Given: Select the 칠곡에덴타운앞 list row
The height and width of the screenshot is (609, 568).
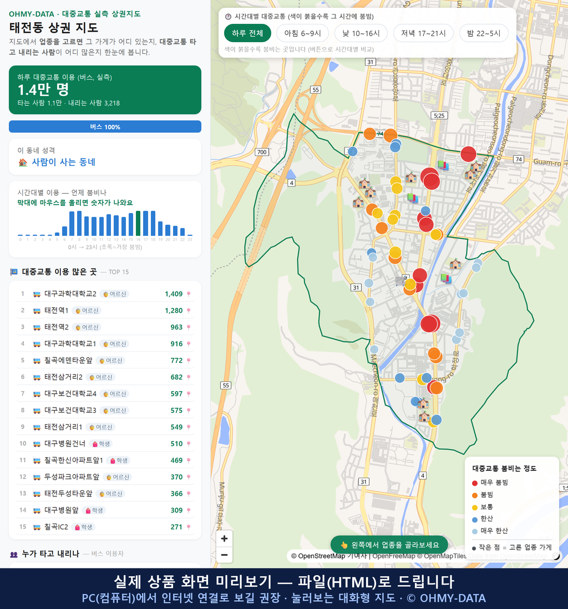Looking at the screenshot, I should (x=105, y=361).
